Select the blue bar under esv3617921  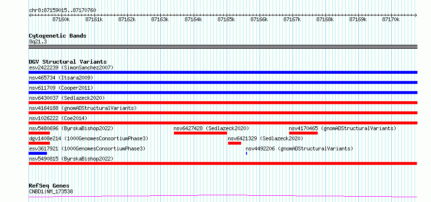[x=38, y=153]
